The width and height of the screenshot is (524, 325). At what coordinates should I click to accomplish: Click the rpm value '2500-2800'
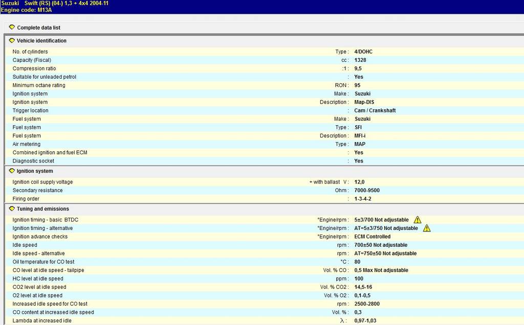pos(367,304)
